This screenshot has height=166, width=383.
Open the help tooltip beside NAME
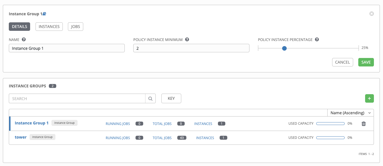point(24,39)
